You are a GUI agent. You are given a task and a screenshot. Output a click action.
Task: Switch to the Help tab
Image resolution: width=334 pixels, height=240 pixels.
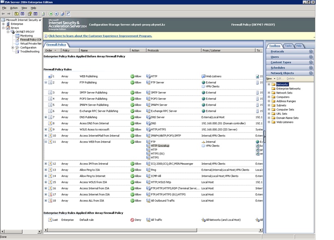click(299, 46)
